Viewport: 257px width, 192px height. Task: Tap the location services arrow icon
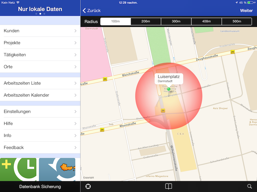[237, 2]
